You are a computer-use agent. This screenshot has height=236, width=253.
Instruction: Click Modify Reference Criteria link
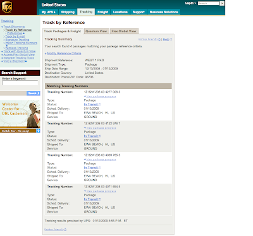(64, 54)
